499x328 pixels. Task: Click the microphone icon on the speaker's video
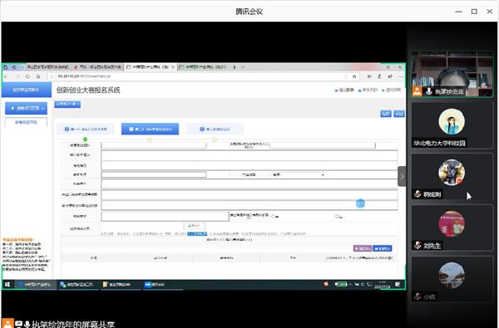[x=428, y=91]
